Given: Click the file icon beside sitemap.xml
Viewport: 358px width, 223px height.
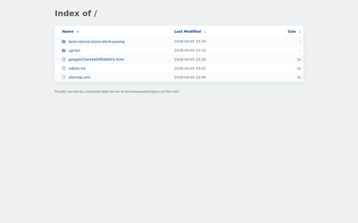Looking at the screenshot, I should pos(64,77).
